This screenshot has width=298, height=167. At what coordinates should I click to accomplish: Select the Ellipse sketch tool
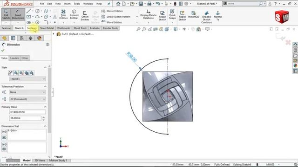point(46,17)
